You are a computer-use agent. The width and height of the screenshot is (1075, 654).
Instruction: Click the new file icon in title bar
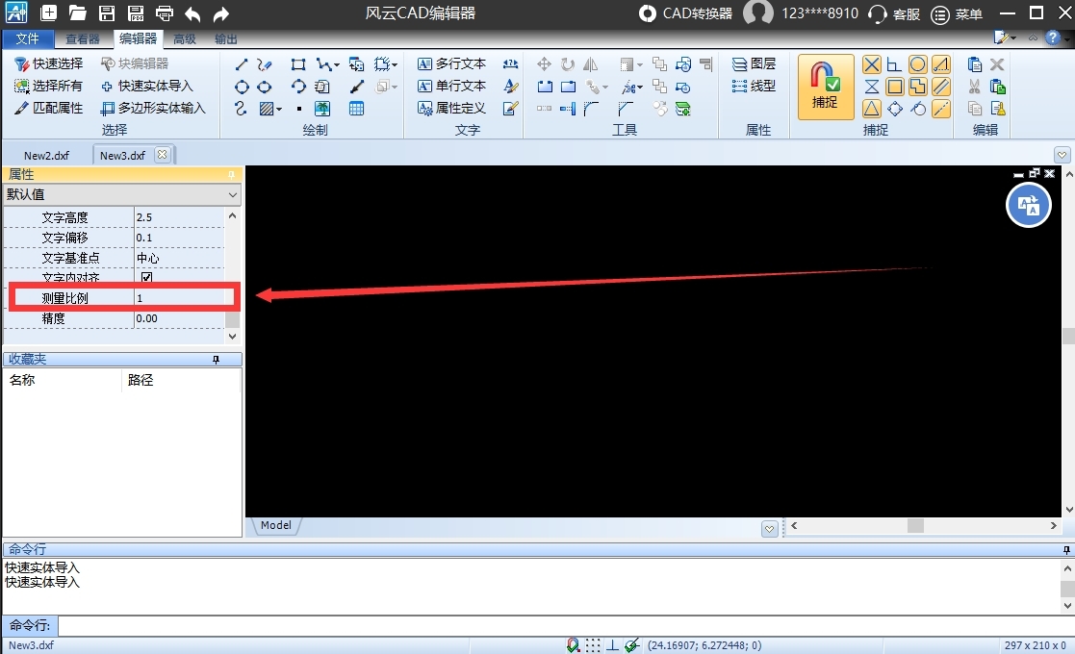point(48,13)
